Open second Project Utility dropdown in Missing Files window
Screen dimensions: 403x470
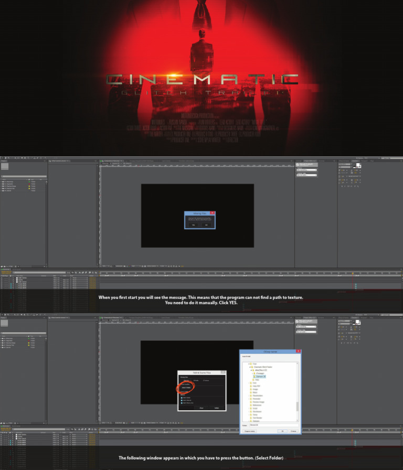306,175
